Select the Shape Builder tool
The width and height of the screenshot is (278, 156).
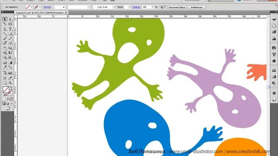5,58
